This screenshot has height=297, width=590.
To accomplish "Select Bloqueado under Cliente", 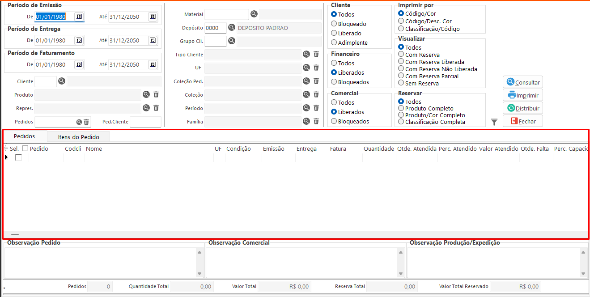I will [x=334, y=24].
